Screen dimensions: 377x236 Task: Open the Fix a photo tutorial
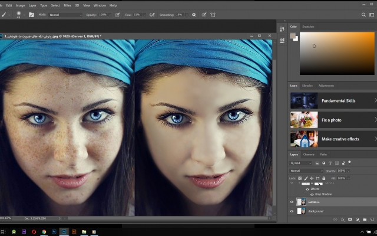(333, 120)
